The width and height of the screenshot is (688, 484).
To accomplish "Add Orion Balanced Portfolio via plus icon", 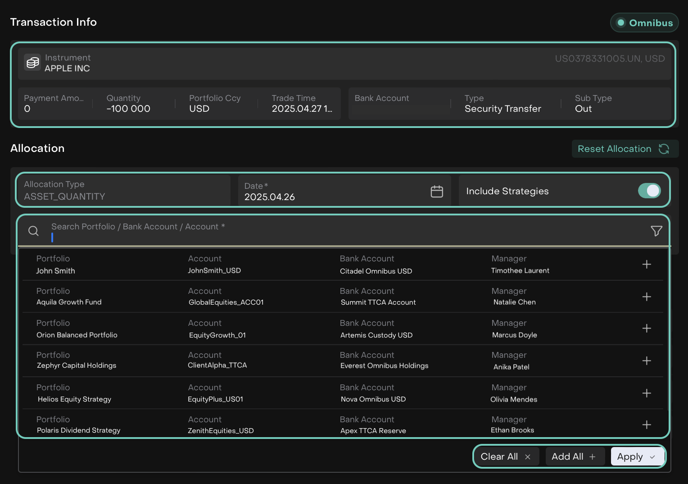I will pos(647,329).
